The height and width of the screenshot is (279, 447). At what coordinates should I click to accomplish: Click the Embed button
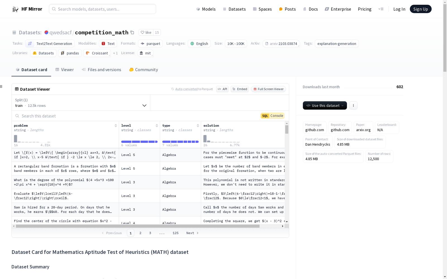240,89
